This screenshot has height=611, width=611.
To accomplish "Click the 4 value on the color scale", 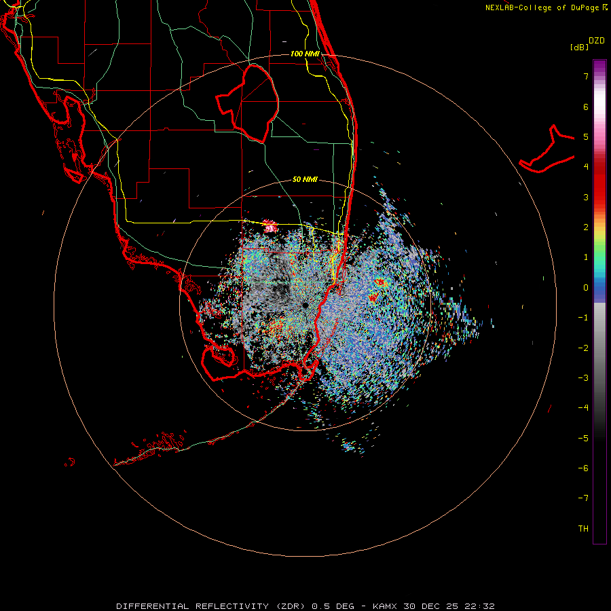I will [586, 167].
